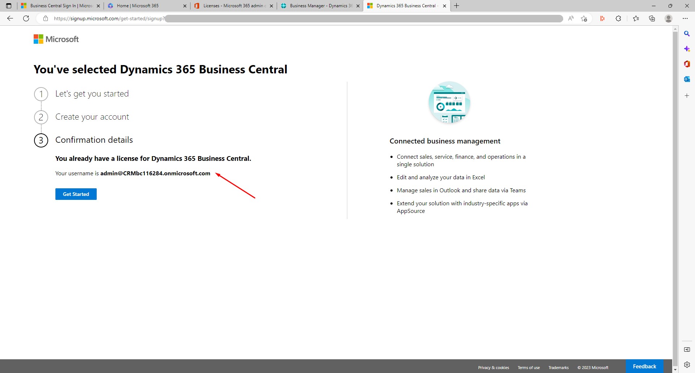Image resolution: width=695 pixels, height=373 pixels.
Task: Close the Business Central Sign In tab
Action: tap(98, 6)
